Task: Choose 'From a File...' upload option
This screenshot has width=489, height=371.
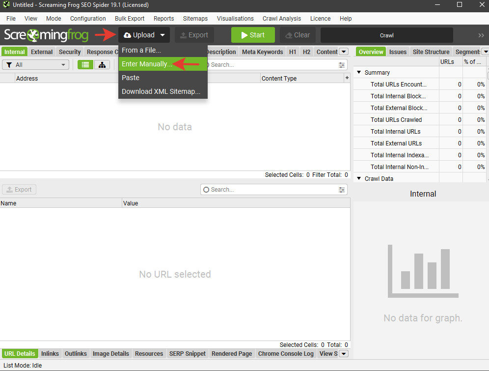Action: tap(163, 50)
